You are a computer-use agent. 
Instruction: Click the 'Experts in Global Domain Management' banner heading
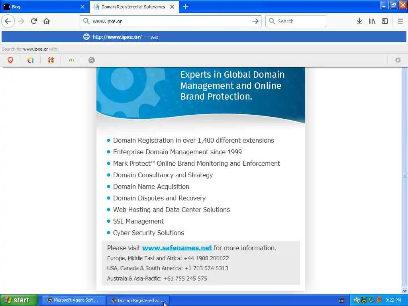point(233,86)
